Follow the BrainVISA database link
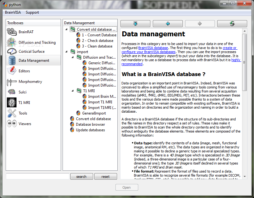The image size is (254, 198). coord(153,48)
